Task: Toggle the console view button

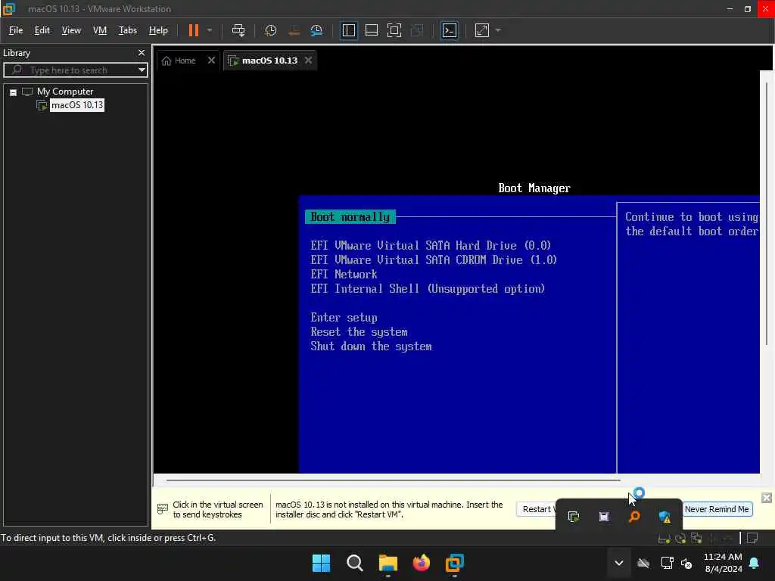Action: 449,30
